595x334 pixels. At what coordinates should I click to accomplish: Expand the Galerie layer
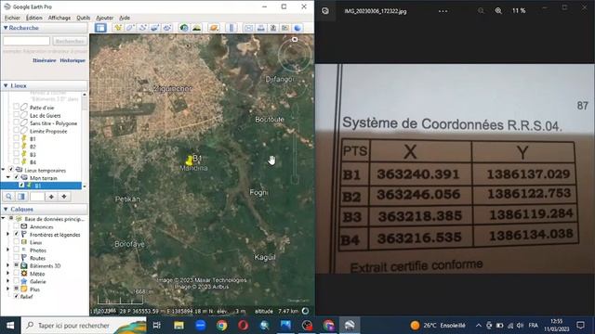point(8,281)
